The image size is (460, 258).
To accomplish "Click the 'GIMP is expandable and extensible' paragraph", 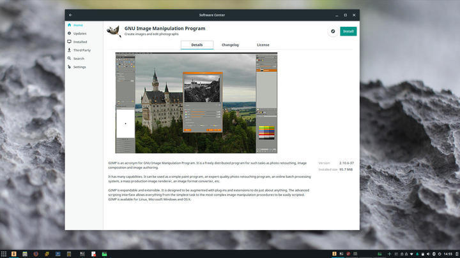I will pos(208,195).
